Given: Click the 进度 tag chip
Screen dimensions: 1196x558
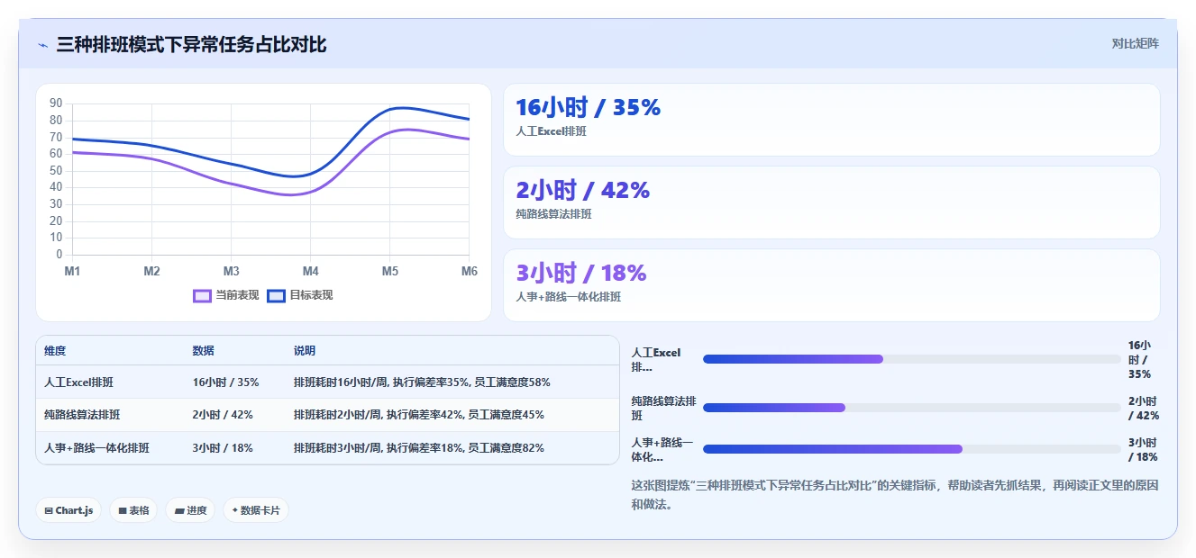Looking at the screenshot, I should 190,510.
